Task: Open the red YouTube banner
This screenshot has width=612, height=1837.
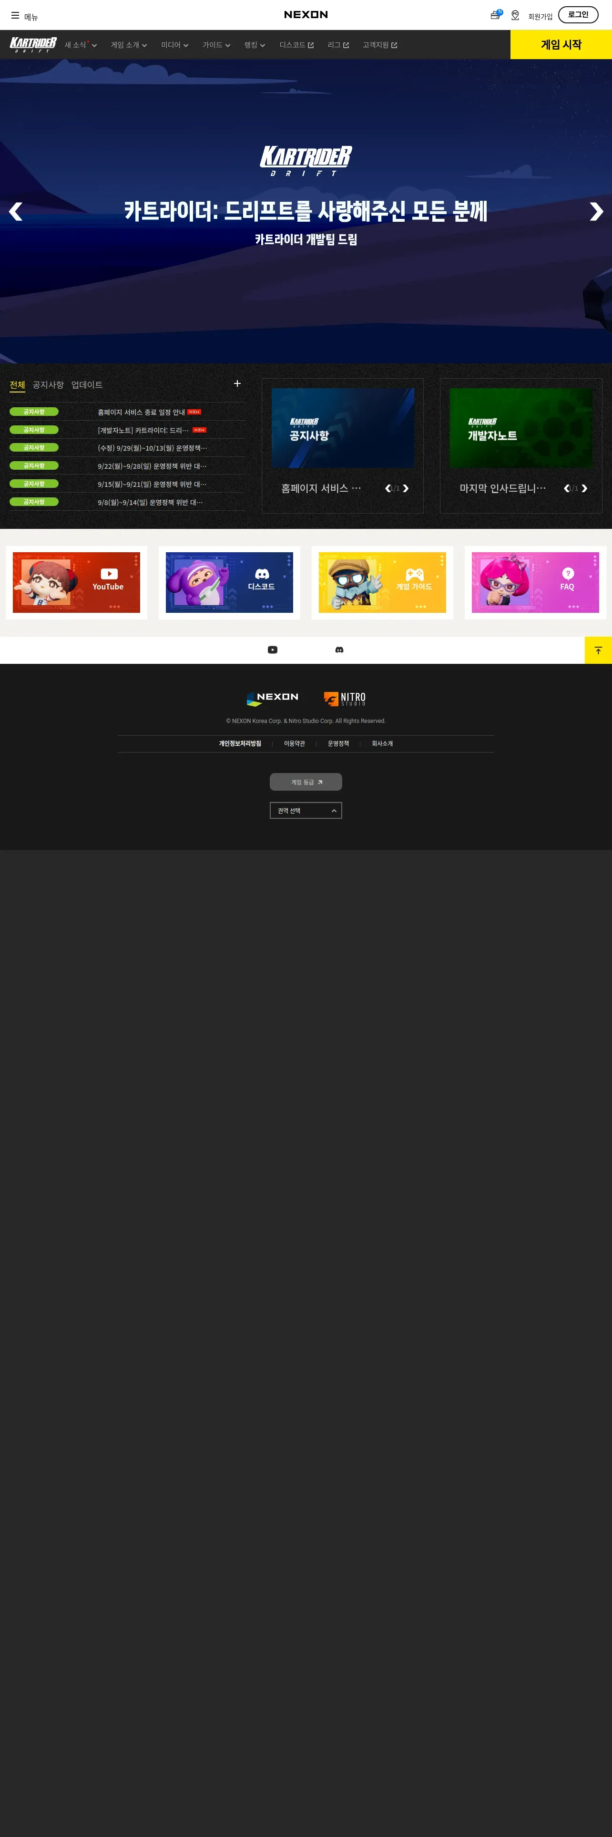Action: point(76,583)
